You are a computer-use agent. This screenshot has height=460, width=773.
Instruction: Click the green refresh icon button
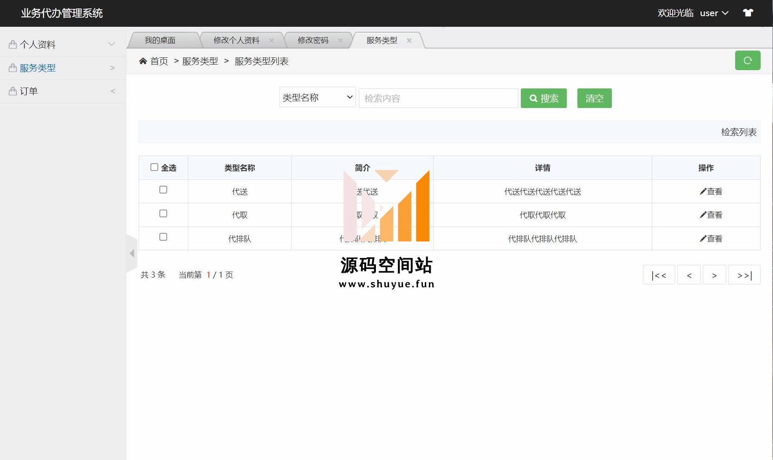[x=747, y=60]
